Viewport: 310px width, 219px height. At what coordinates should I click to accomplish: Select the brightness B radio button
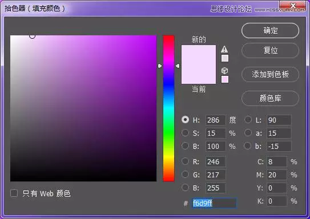click(x=185, y=146)
